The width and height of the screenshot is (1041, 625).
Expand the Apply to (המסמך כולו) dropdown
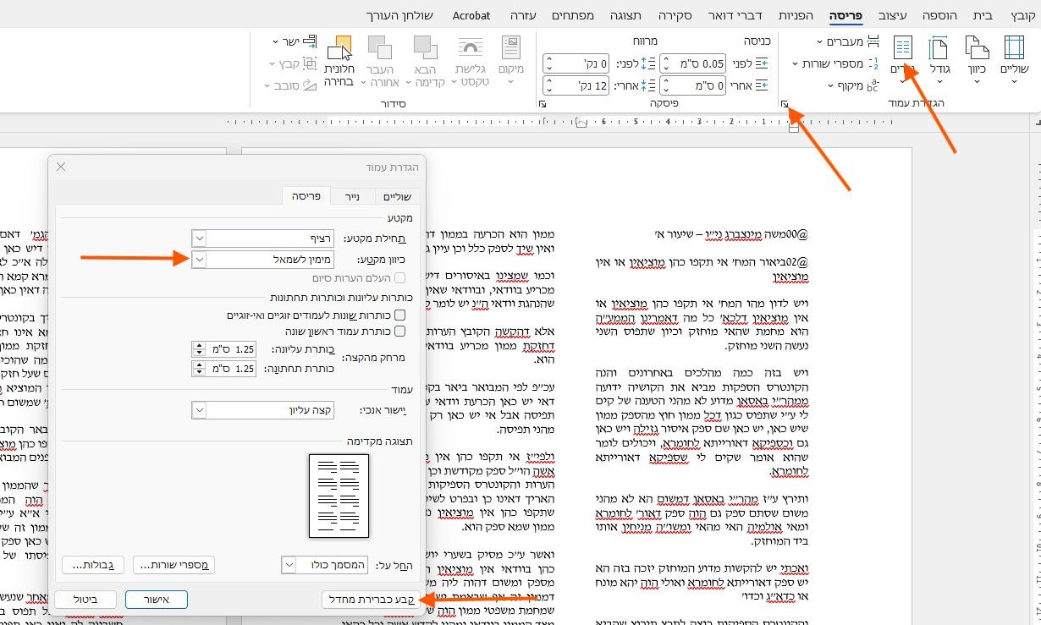(x=289, y=564)
